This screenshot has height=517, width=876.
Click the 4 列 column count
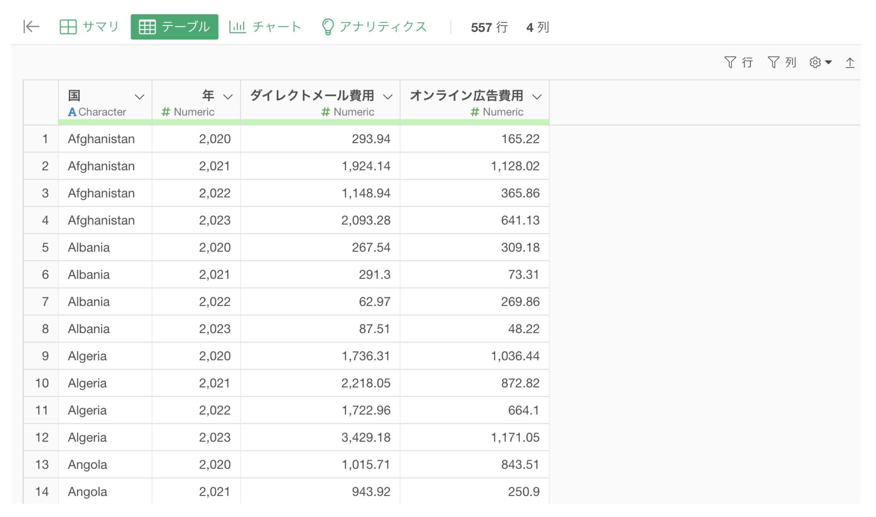tap(537, 27)
